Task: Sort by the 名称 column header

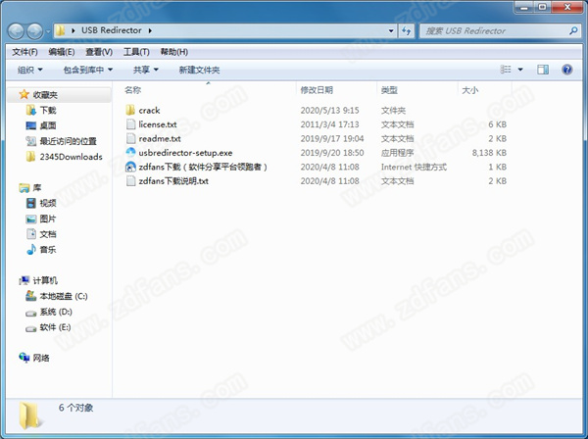Action: (132, 90)
